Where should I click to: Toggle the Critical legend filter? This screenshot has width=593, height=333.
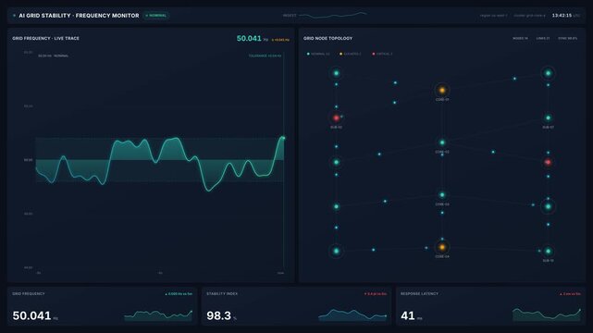point(382,54)
